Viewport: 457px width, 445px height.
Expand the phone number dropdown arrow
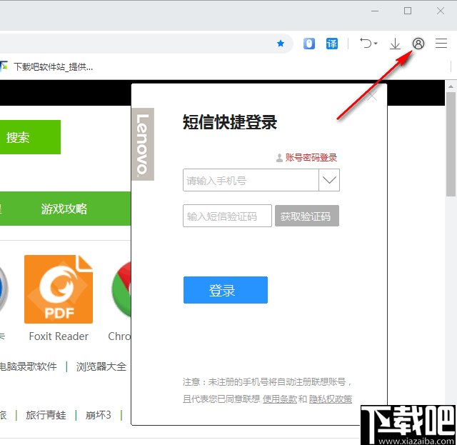point(329,180)
